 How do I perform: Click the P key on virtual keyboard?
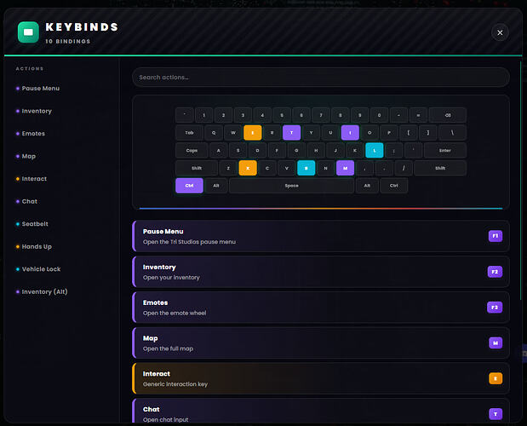coord(389,132)
